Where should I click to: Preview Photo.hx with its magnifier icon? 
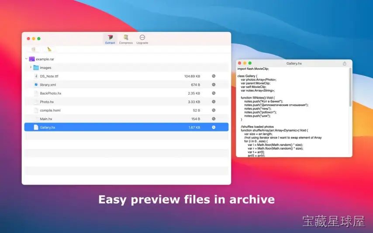pyautogui.click(x=214, y=102)
